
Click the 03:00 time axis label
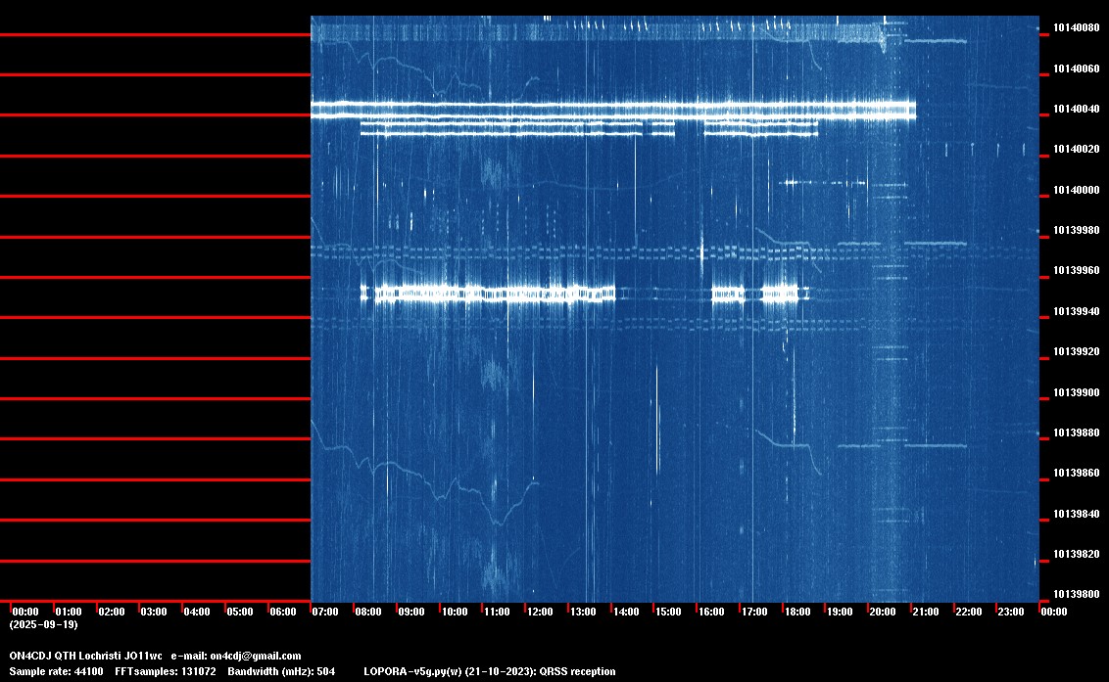point(154,612)
